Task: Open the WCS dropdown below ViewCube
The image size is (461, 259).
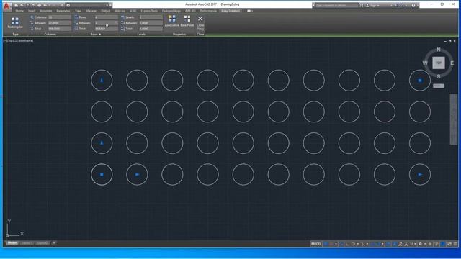Action: click(439, 86)
